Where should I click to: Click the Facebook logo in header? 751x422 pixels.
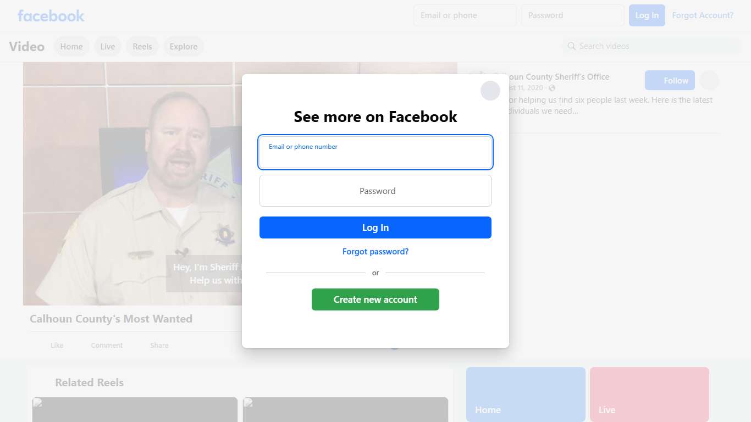click(x=51, y=15)
